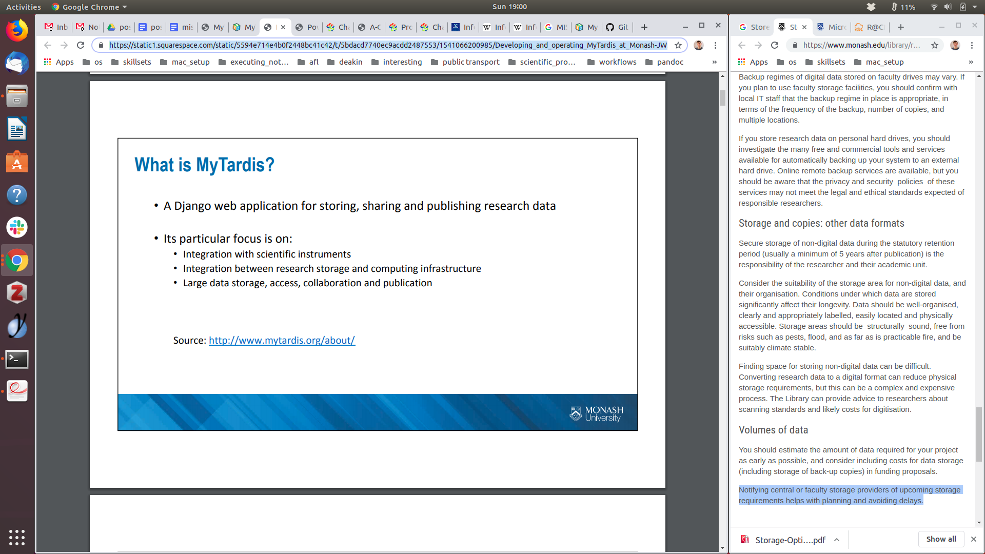Click the Monash URL address bar

click(862, 45)
